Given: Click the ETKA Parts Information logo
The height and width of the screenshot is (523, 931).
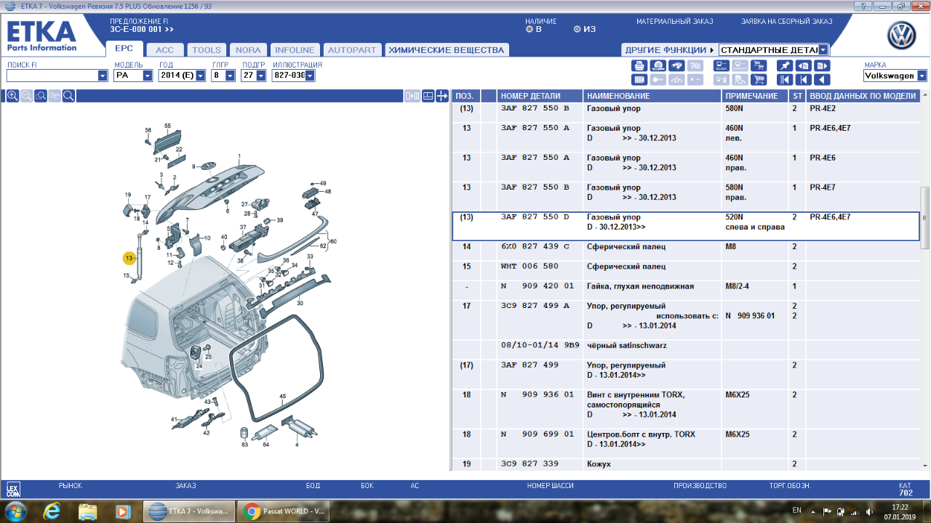Looking at the screenshot, I should tap(41, 36).
